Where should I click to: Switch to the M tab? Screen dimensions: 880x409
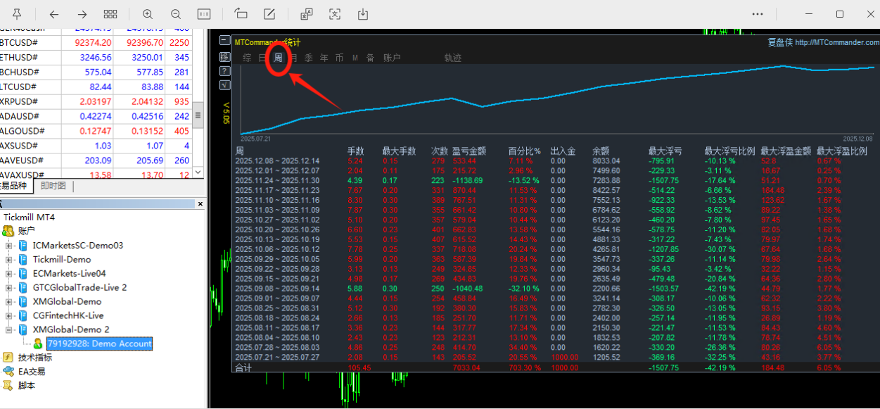pos(355,58)
